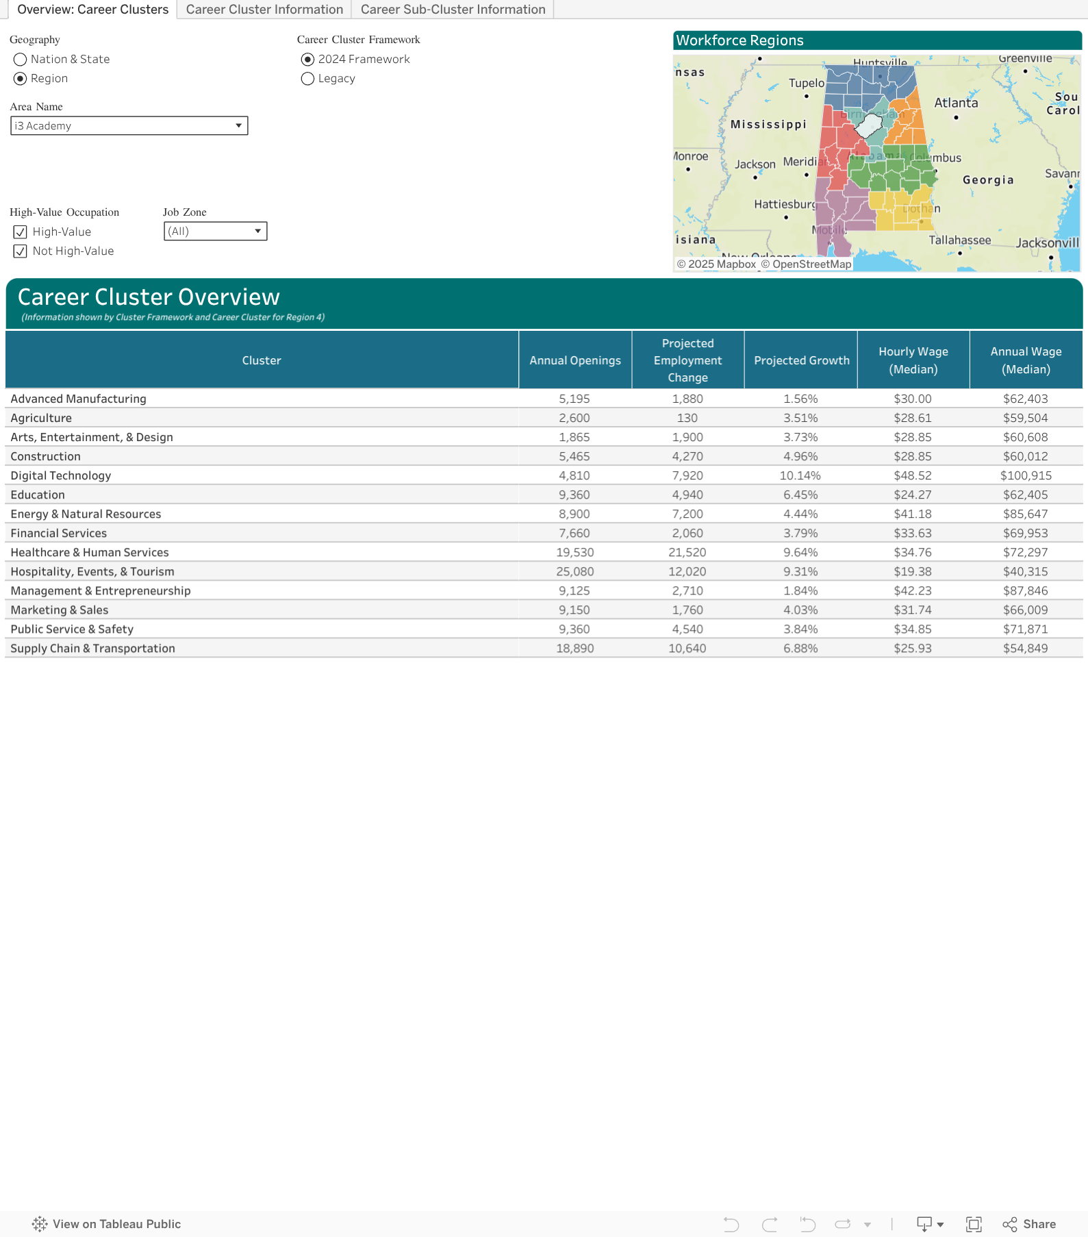This screenshot has width=1088, height=1237.
Task: Click the 10.14% projected growth value
Action: point(800,475)
